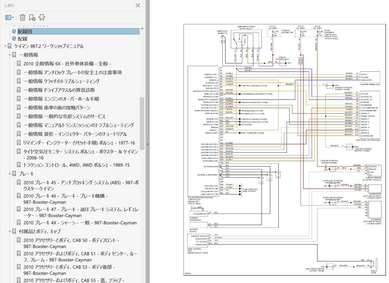
Task: Open 波形 インジェクター パターンのチュートリアル bookmark
Action: coord(75,134)
